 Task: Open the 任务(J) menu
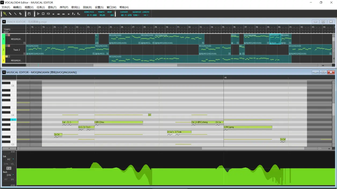click(41, 7)
